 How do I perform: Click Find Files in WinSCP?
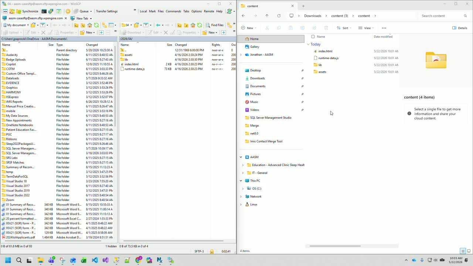[x=214, y=25]
